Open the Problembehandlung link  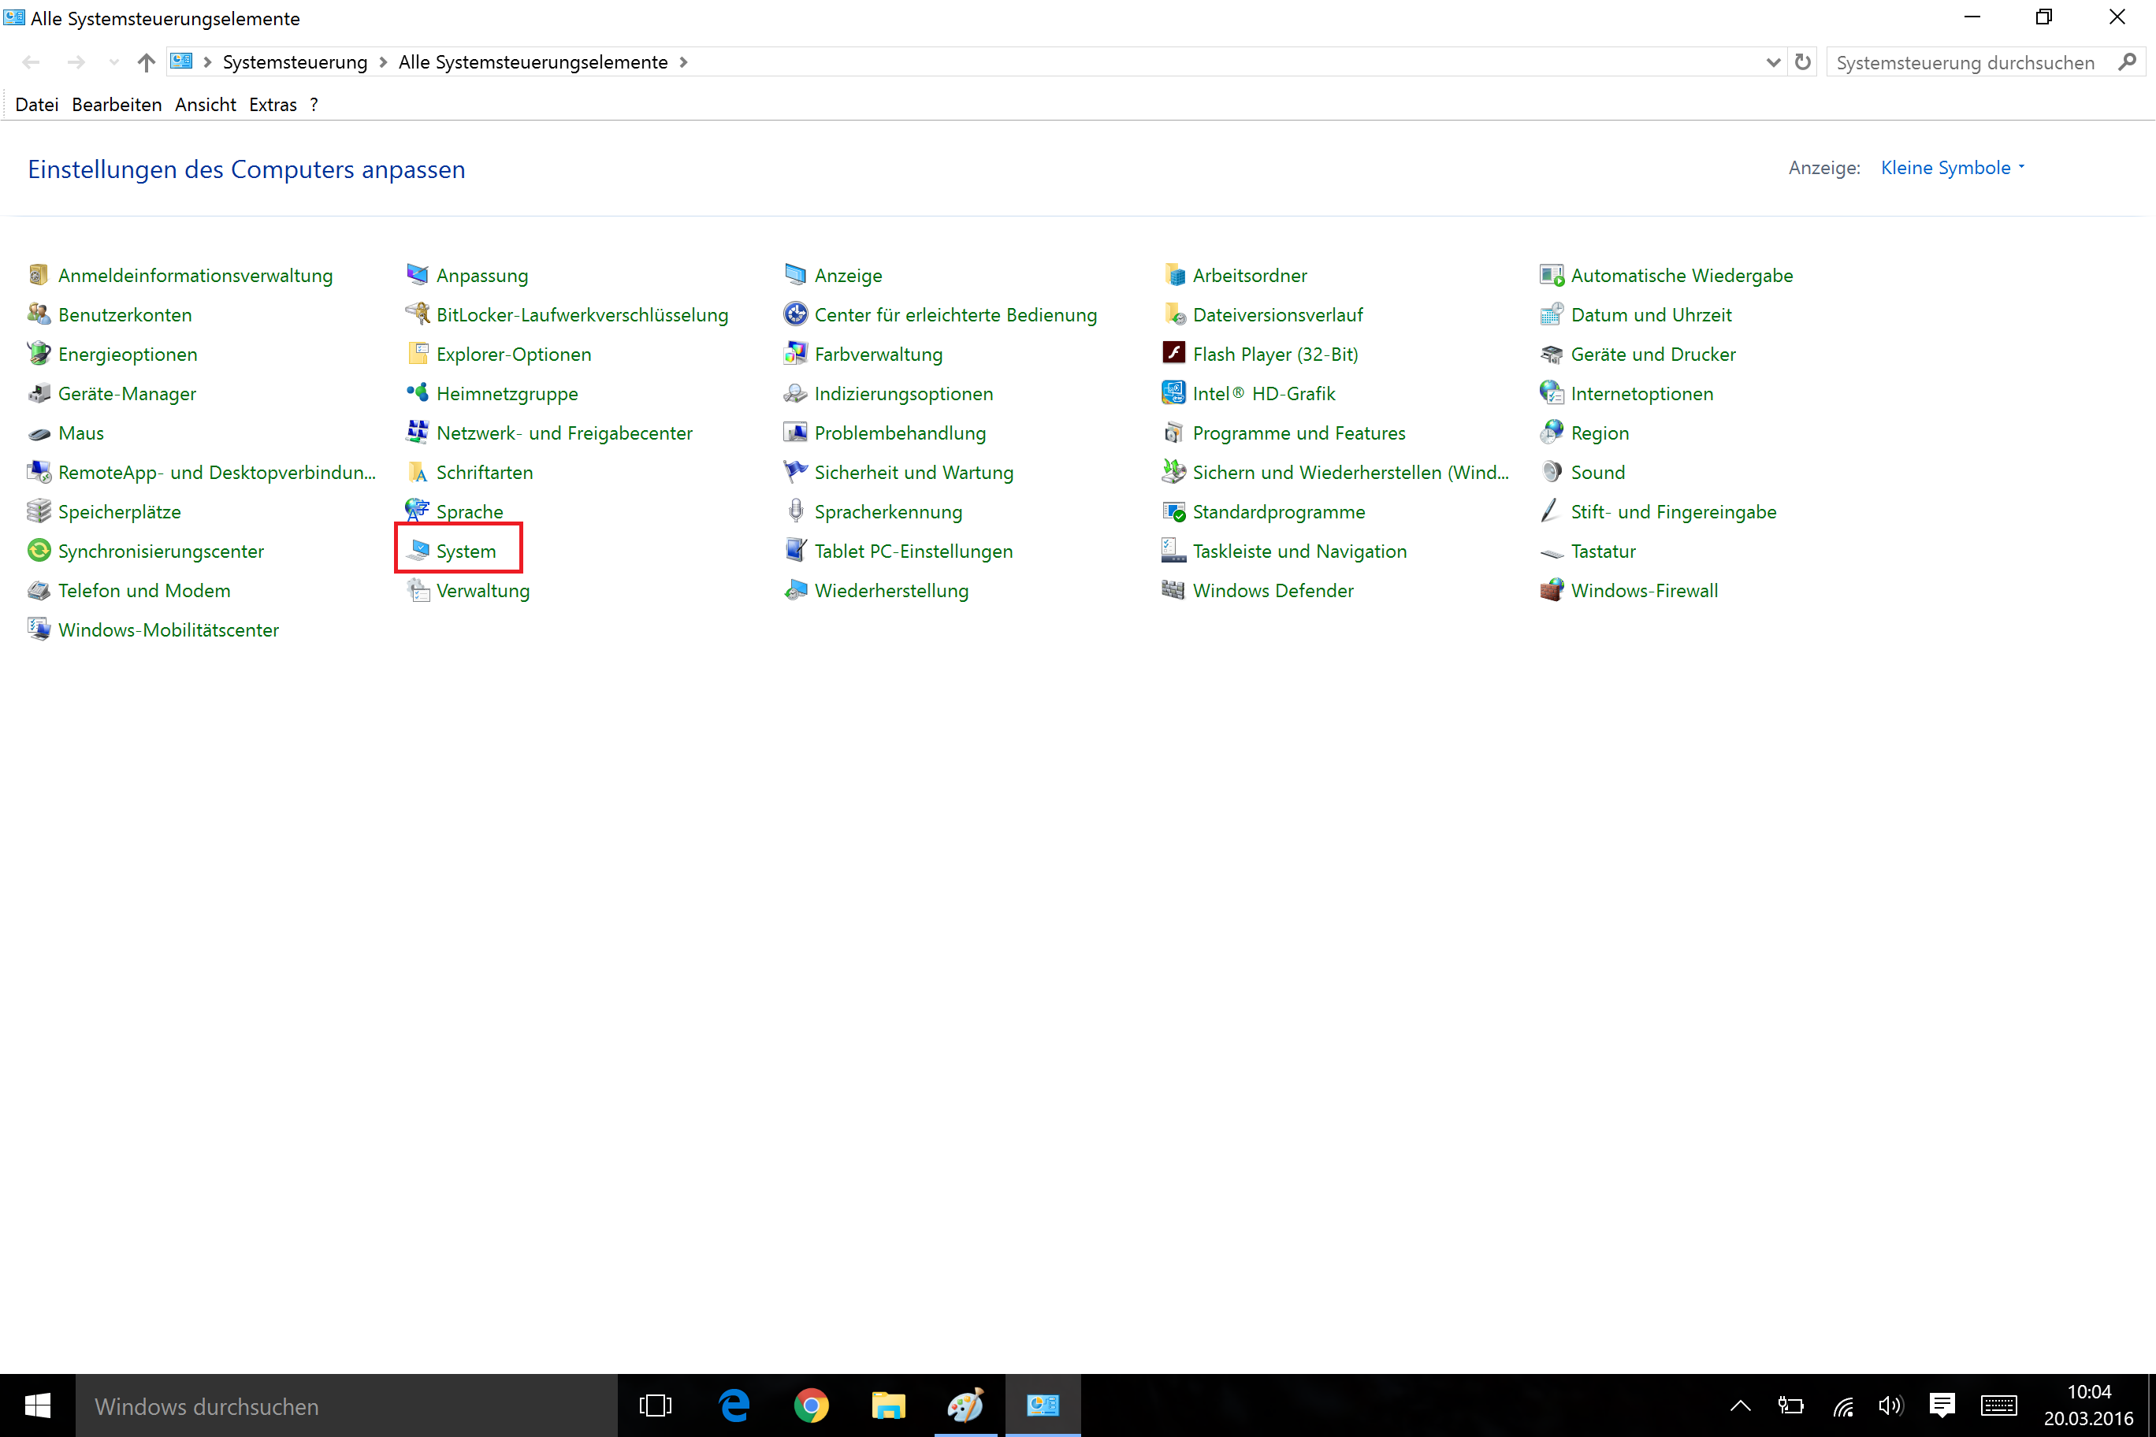pyautogui.click(x=900, y=433)
